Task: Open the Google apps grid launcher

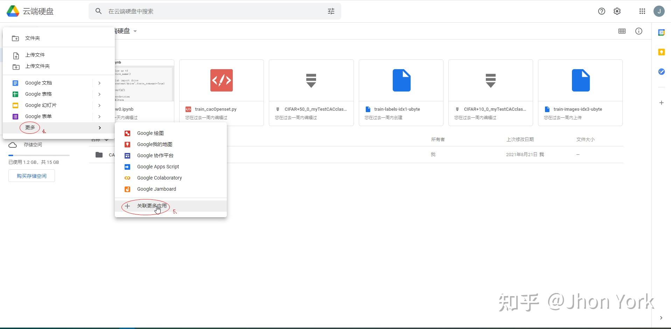Action: [642, 11]
